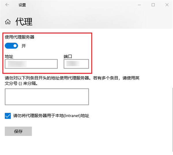
Task: Click the 开 switch status text
Action: click(x=24, y=46)
